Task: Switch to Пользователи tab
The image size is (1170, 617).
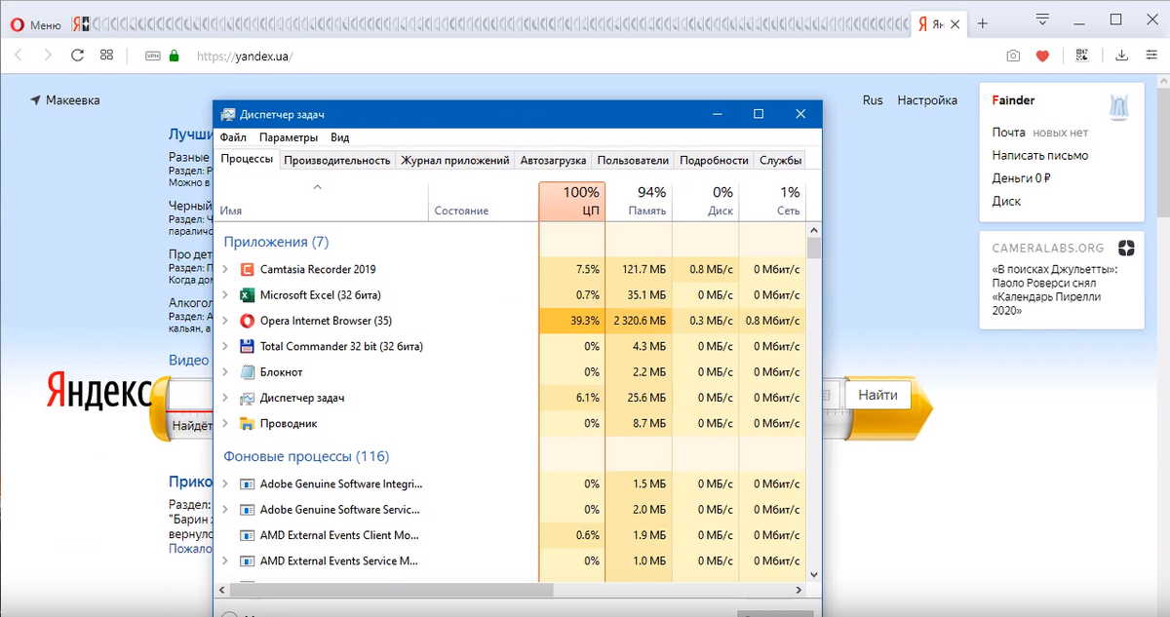Action: coord(633,160)
